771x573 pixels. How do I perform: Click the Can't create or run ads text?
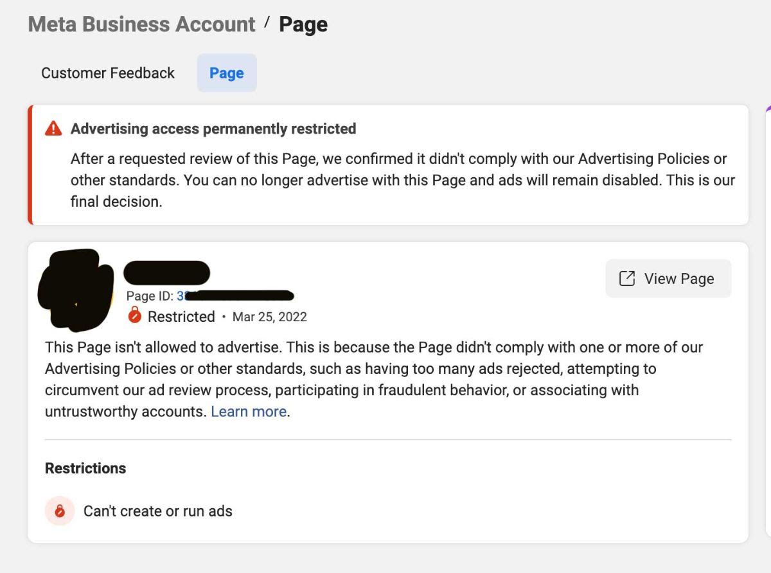click(x=158, y=511)
